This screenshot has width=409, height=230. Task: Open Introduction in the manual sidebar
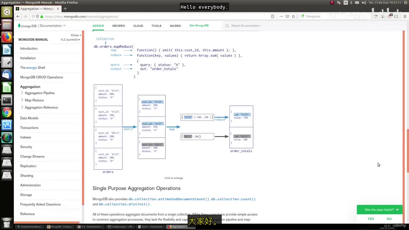point(29,49)
